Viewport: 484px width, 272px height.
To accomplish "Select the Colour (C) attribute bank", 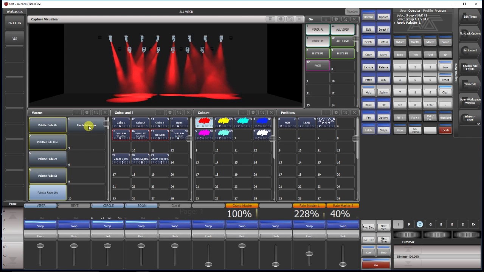I will click(x=419, y=224).
